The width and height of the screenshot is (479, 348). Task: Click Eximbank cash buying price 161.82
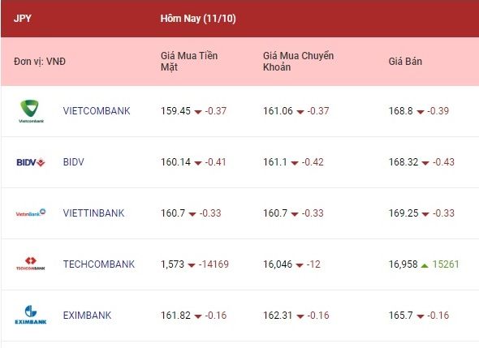tap(175, 315)
